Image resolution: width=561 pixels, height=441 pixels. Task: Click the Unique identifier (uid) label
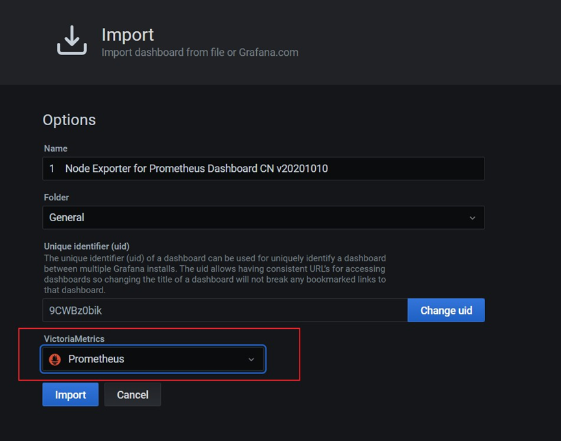tap(87, 246)
